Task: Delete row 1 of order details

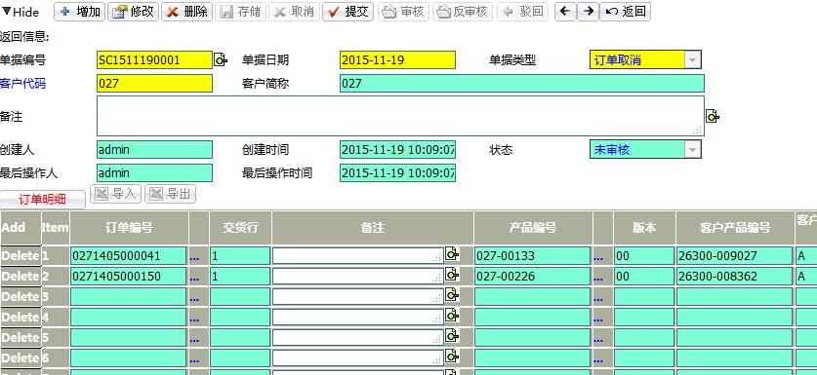Action: (x=20, y=255)
